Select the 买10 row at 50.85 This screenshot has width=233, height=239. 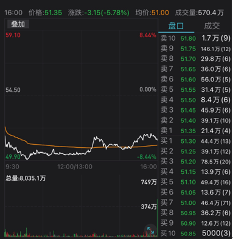(195, 234)
